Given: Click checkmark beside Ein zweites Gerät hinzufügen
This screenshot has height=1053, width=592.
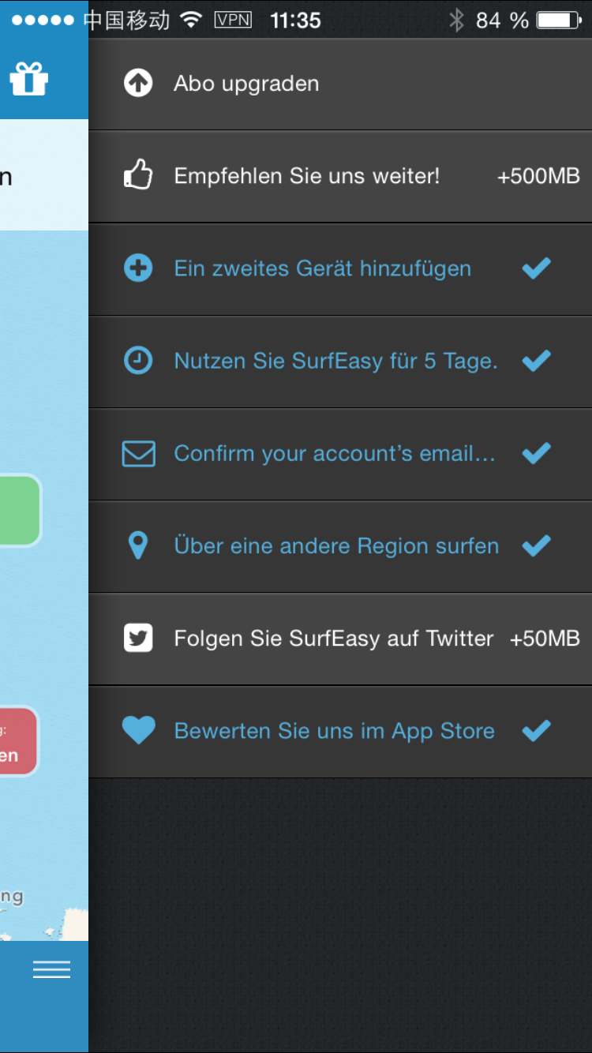Looking at the screenshot, I should pos(537,268).
